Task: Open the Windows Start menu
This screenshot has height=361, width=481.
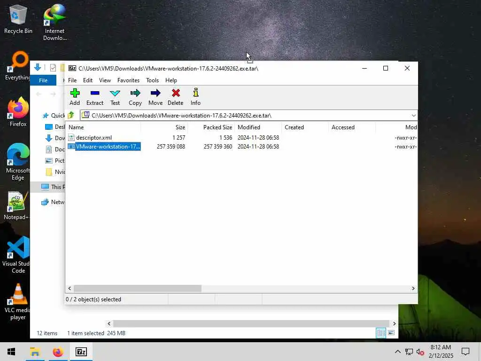Action: [x=11, y=352]
